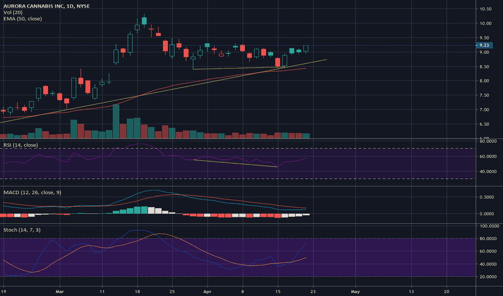The height and width of the screenshot is (296, 503).
Task: Click the Apr date label on time axis
Action: (x=207, y=292)
